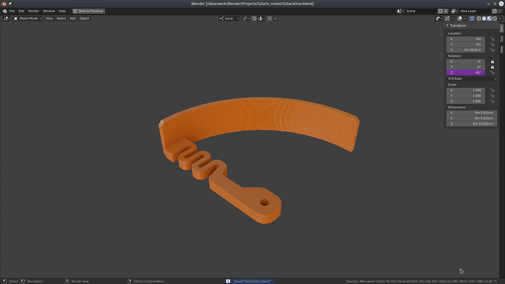The width and height of the screenshot is (505, 284).
Task: Open the viewport Add menu
Action: 73,18
